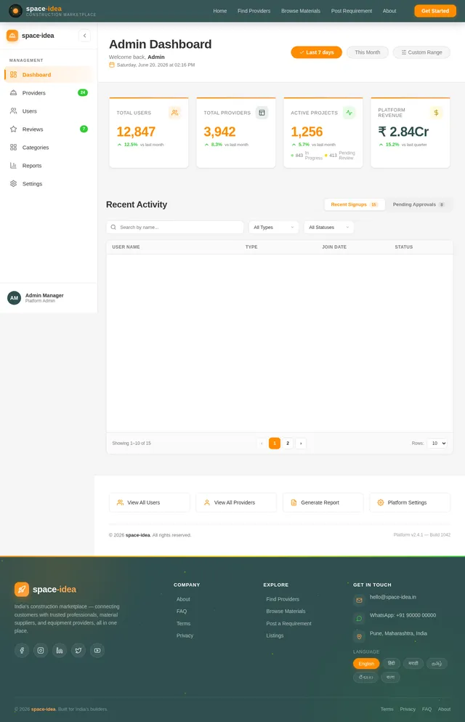
Task: Select the Last 7 days range filter
Action: pyautogui.click(x=317, y=52)
